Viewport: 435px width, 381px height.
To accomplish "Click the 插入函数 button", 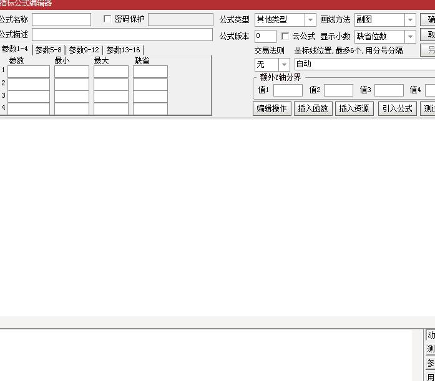I will pyautogui.click(x=313, y=108).
